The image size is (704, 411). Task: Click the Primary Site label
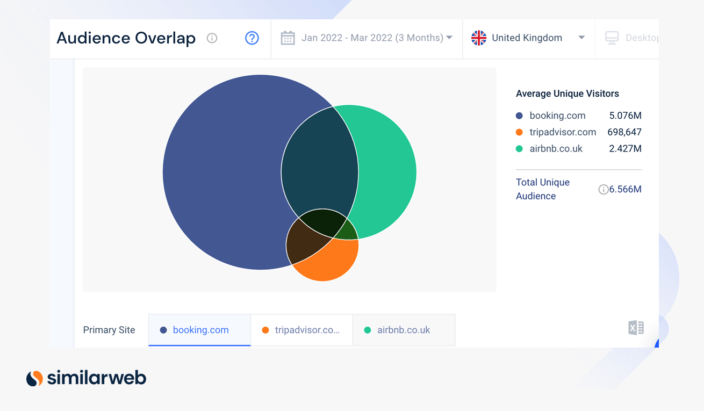tap(109, 330)
